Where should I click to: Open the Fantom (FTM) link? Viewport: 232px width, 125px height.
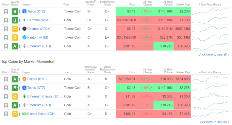click(x=38, y=38)
